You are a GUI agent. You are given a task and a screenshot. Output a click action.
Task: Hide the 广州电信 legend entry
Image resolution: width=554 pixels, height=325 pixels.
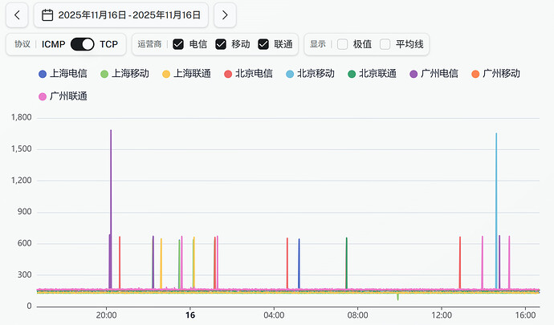point(434,74)
